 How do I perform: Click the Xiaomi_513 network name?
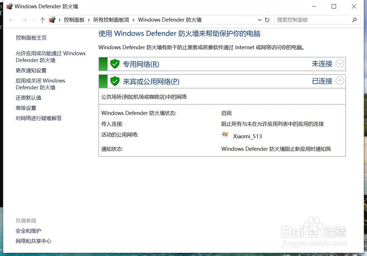(x=247, y=136)
